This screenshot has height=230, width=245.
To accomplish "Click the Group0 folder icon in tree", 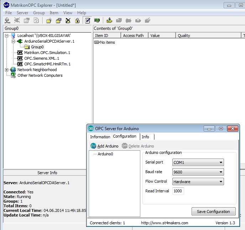I will [27, 47].
